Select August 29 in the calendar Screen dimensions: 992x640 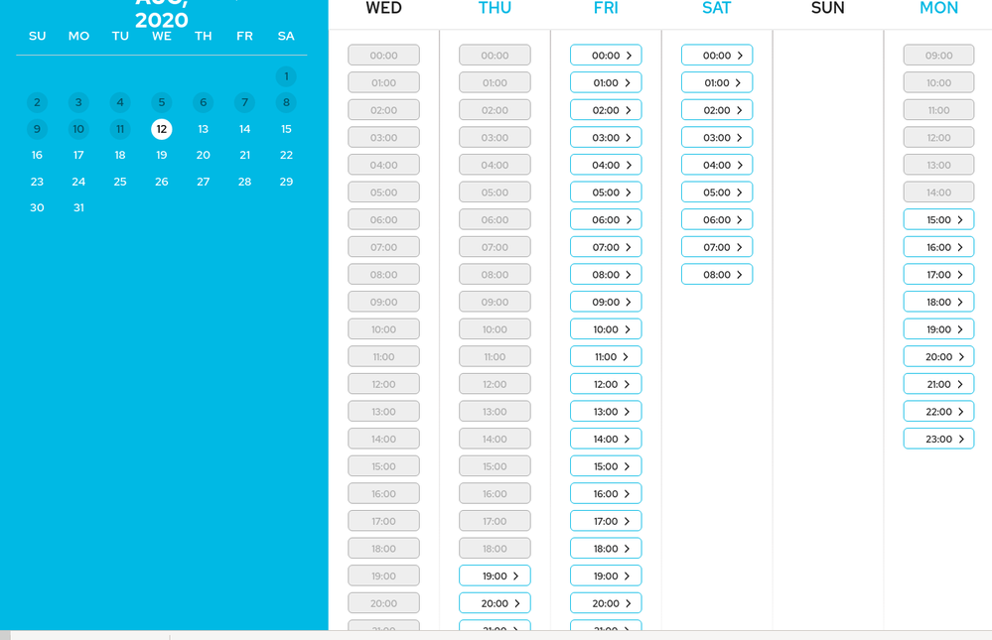click(286, 182)
